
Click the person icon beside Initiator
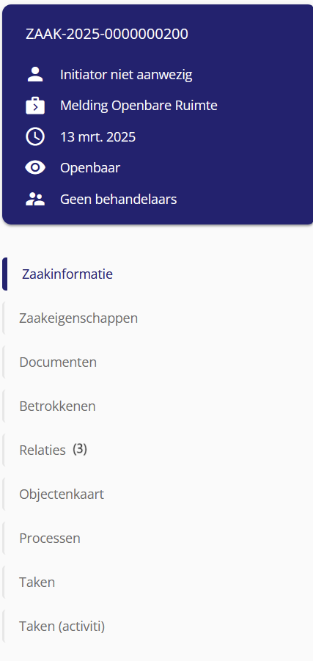pyautogui.click(x=35, y=75)
